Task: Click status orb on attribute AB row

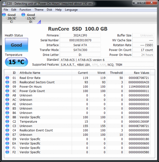Action: coord(7,95)
